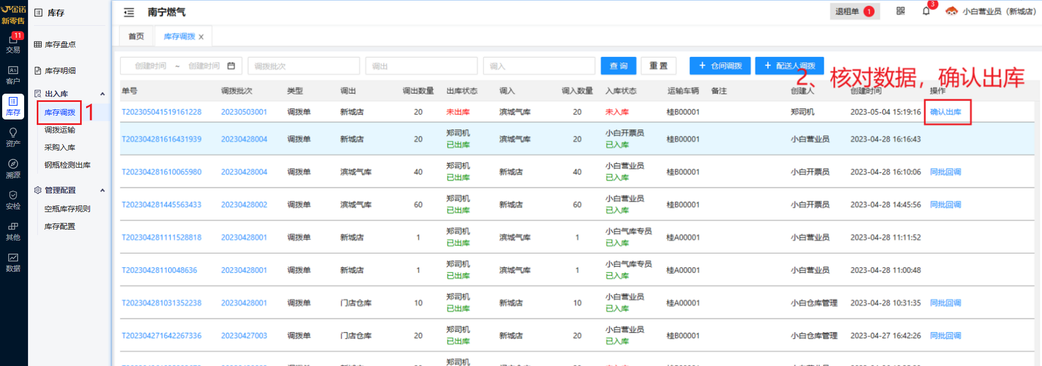This screenshot has height=366, width=1042.
Task: Click the 仓间调拨 button
Action: click(x=720, y=66)
